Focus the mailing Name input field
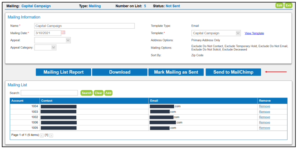 pyautogui.click(x=85, y=26)
